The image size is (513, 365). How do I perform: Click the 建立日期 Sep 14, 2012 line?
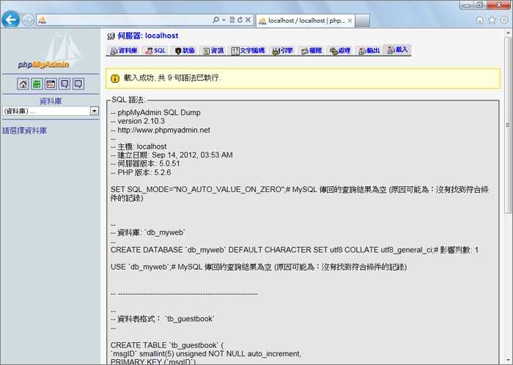(x=171, y=155)
